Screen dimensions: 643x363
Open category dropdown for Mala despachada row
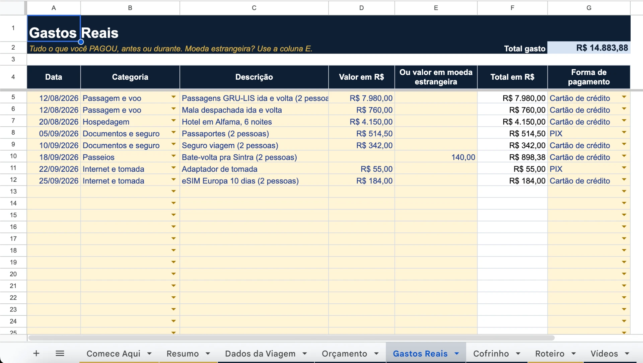[x=173, y=109]
